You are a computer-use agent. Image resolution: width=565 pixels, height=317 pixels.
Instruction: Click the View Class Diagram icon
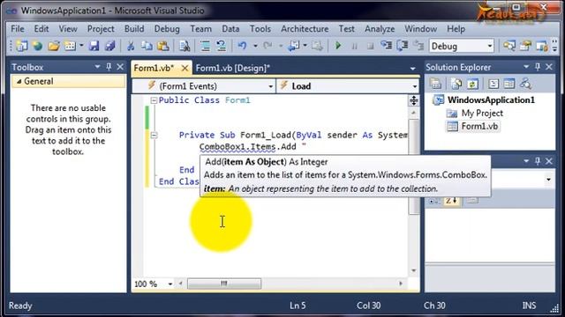click(525, 85)
